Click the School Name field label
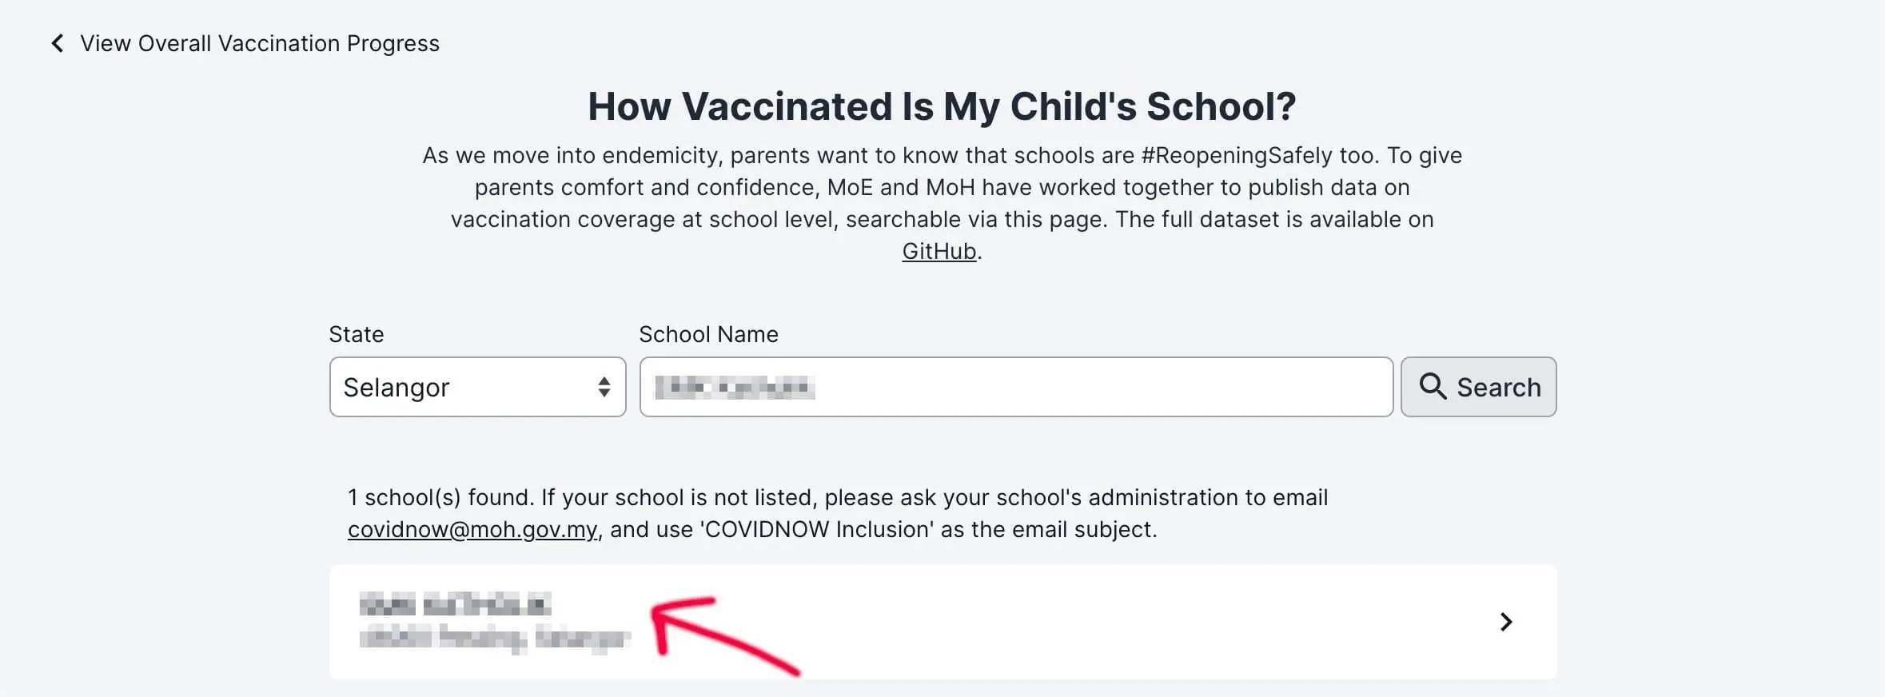This screenshot has height=697, width=1885. point(708,334)
